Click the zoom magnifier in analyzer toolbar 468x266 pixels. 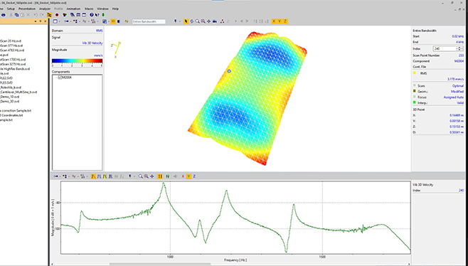[140, 176]
